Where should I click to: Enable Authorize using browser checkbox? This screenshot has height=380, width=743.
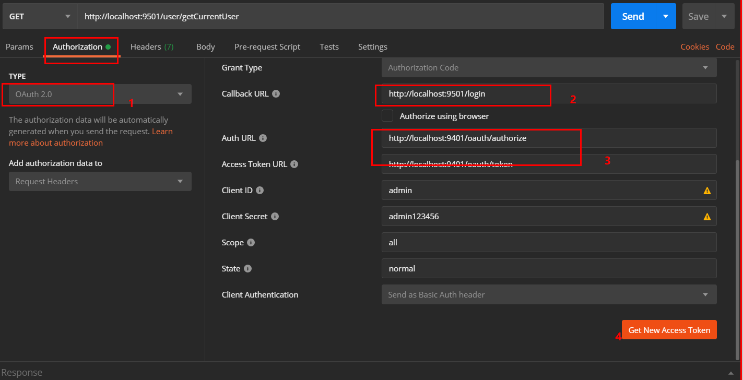point(387,116)
